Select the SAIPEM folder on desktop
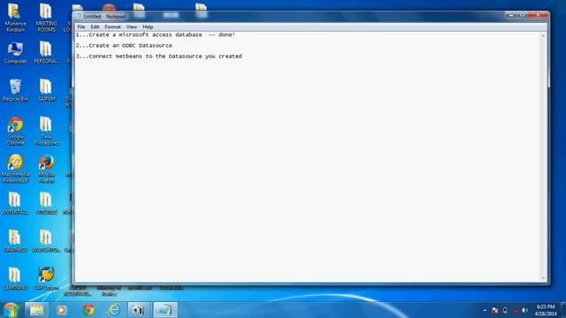The image size is (566, 318). click(46, 90)
